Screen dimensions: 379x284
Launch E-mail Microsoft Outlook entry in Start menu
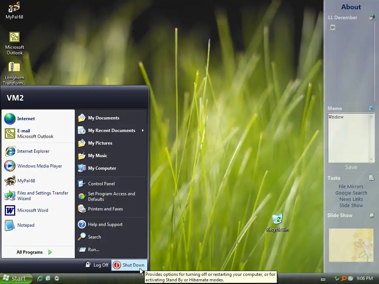[38, 133]
